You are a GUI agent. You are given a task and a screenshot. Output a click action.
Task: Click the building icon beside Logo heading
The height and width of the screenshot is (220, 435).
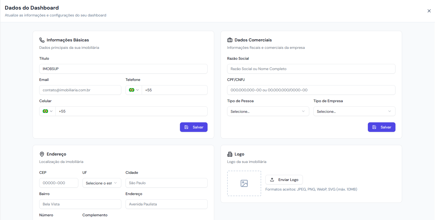point(230,154)
